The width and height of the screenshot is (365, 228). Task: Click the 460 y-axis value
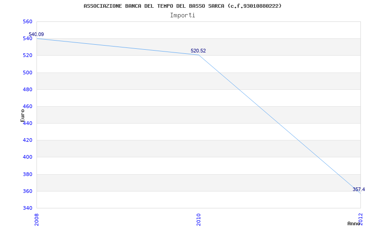pyautogui.click(x=27, y=107)
